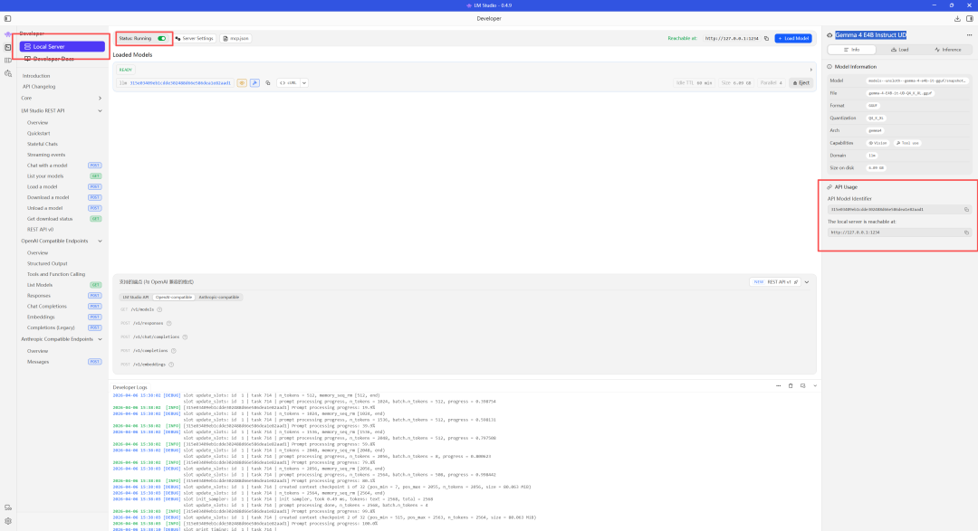Open Developer Logs in separate window icon
The width and height of the screenshot is (978, 531).
[x=802, y=385]
